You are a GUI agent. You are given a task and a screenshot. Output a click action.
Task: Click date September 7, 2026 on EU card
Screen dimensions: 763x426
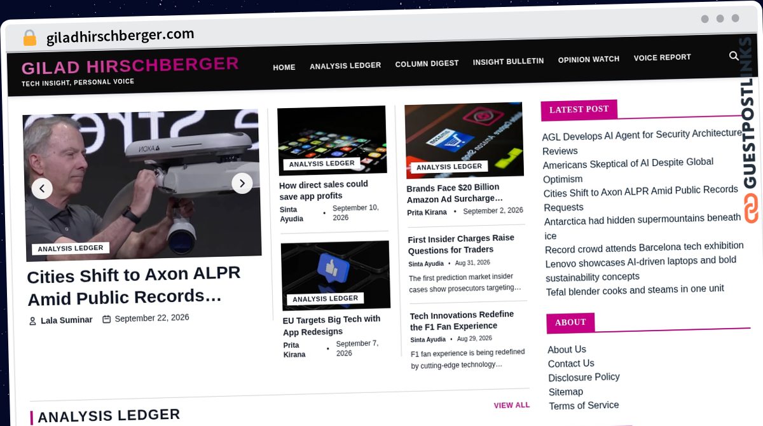tap(357, 348)
